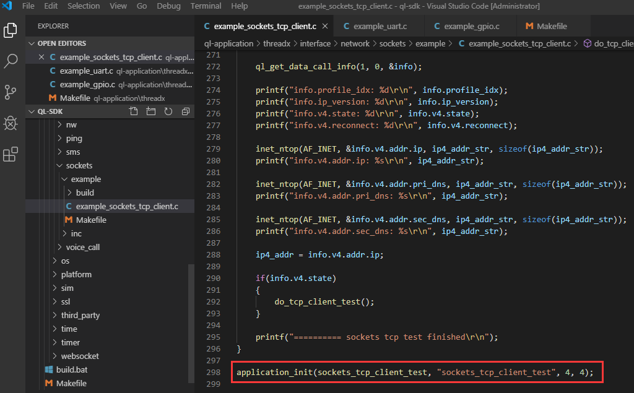Open the Explorer view in activity bar

(x=11, y=30)
